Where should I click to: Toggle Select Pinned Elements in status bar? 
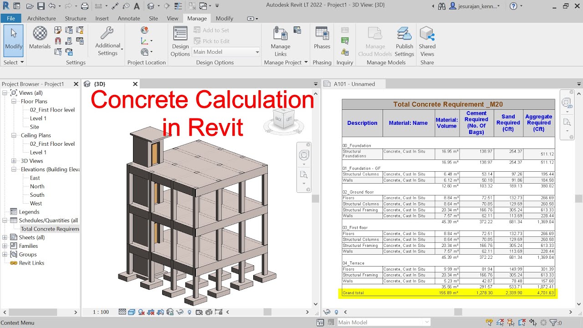coord(511,323)
